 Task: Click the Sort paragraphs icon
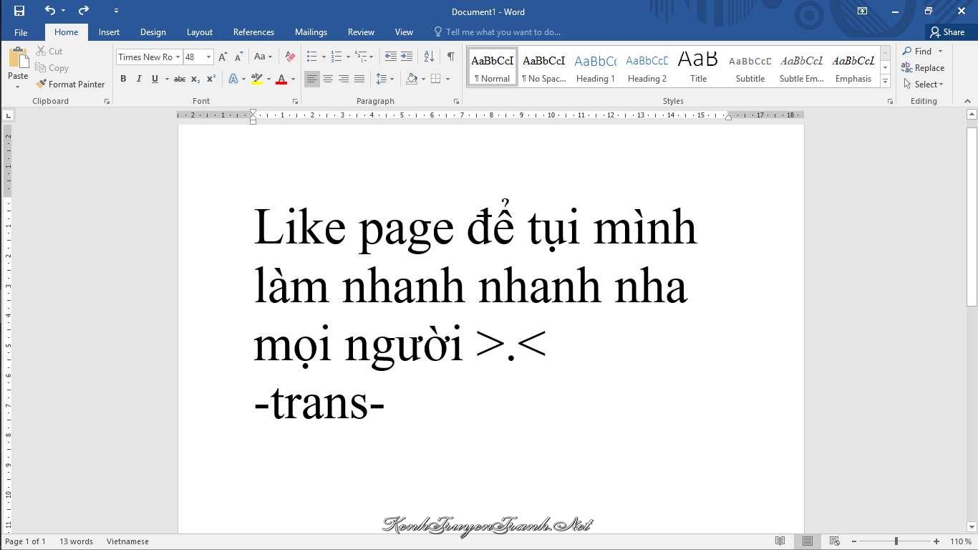click(x=429, y=57)
